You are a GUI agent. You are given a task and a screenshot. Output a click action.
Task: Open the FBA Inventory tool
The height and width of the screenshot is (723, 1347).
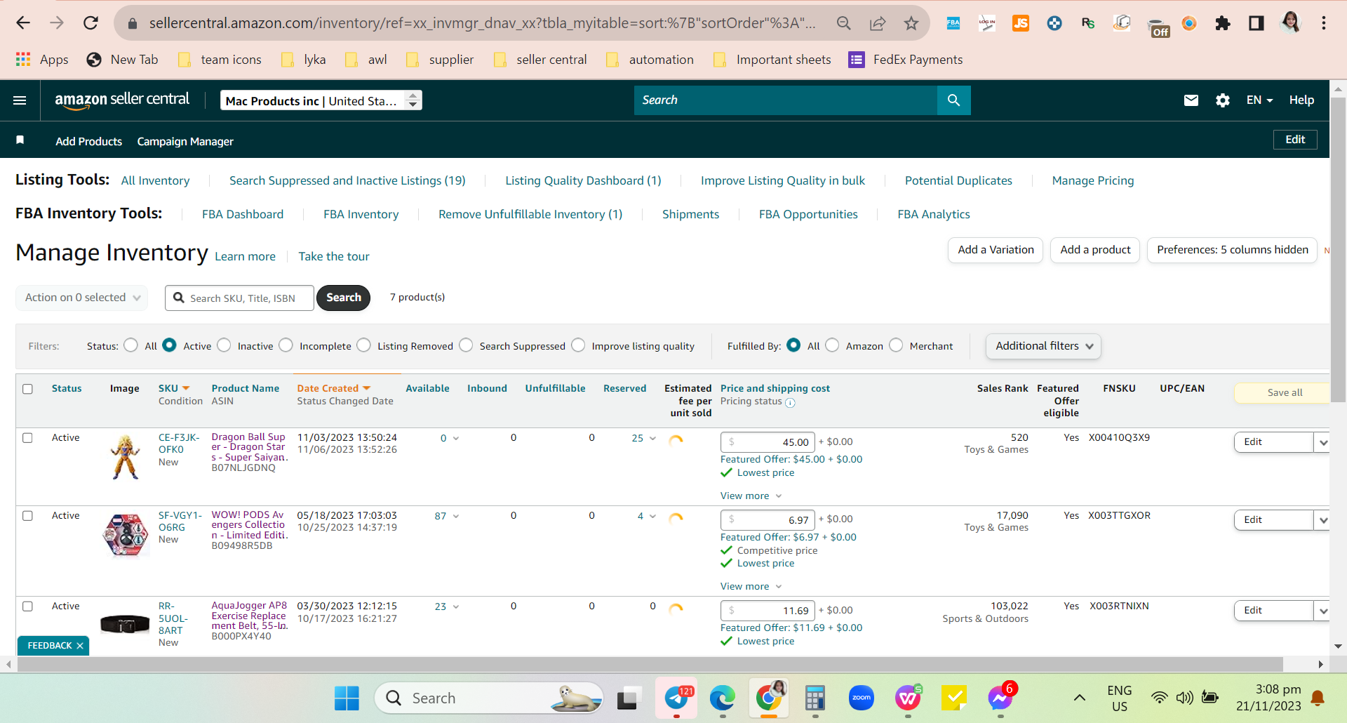[x=361, y=214]
